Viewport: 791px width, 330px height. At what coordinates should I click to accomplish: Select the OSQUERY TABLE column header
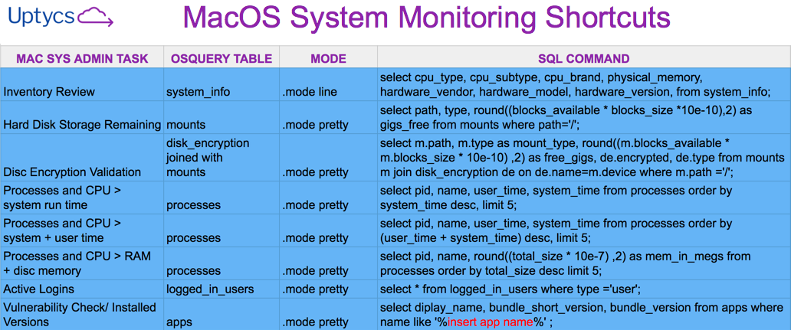click(222, 58)
